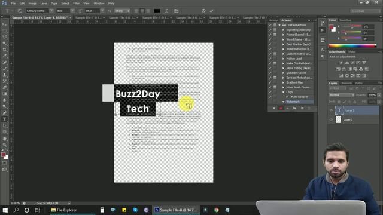
Task: Toggle the Logo action set checkmark
Action: pos(270,92)
